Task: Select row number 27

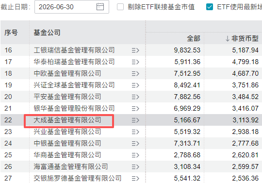Action: 8,178
